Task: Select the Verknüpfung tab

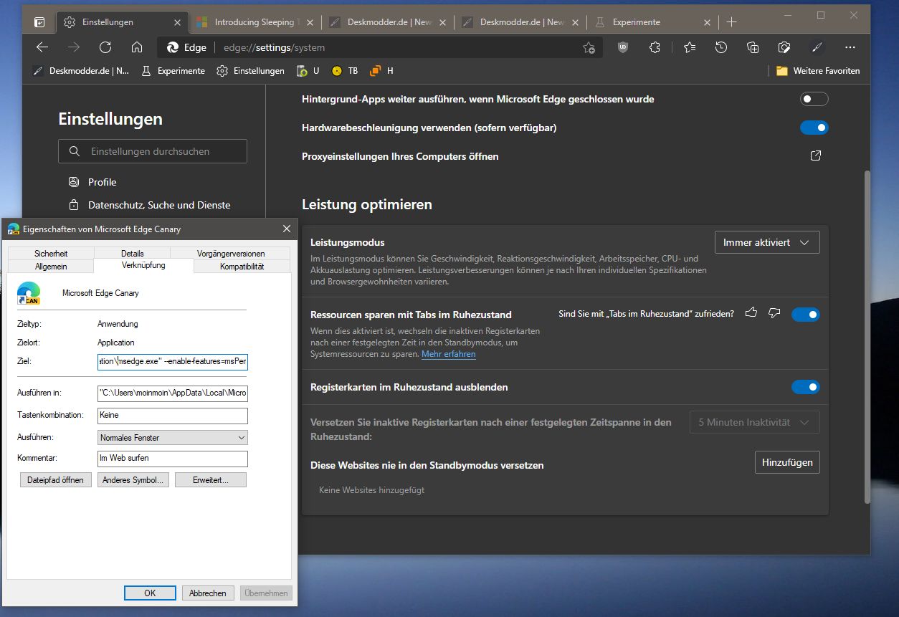Action: (143, 265)
